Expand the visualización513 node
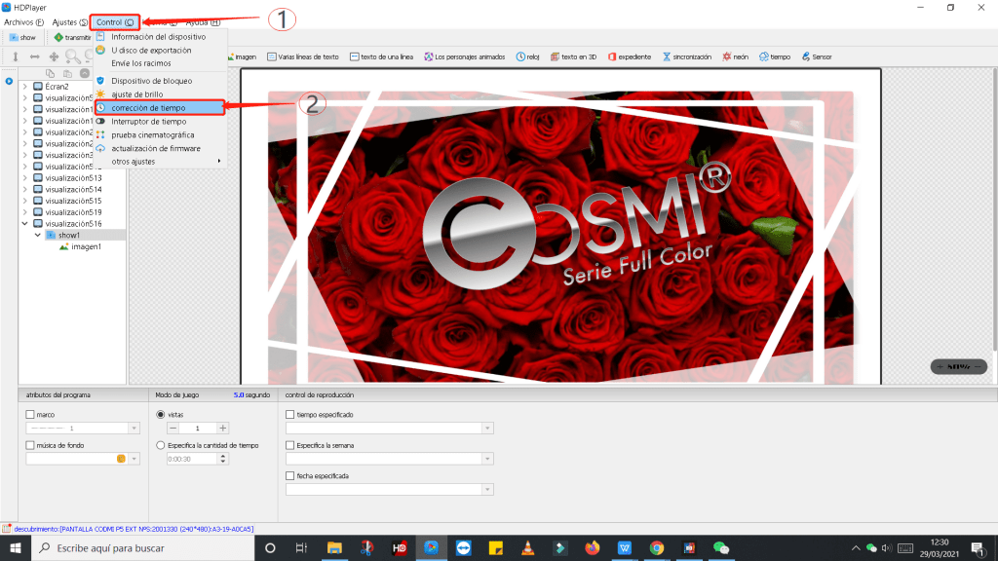Viewport: 998px width, 561px height. pos(24,178)
